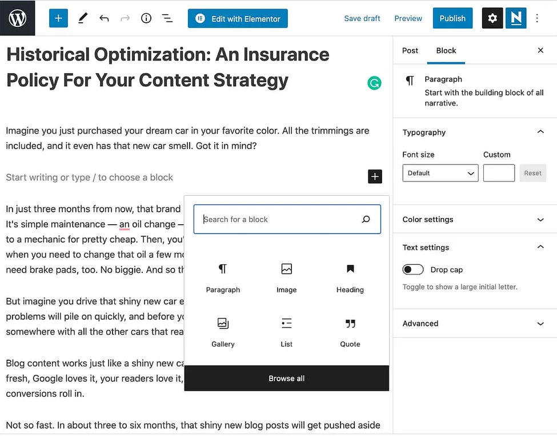Click Browse all blocks button
Screen dimensions: 557x436
click(x=287, y=378)
